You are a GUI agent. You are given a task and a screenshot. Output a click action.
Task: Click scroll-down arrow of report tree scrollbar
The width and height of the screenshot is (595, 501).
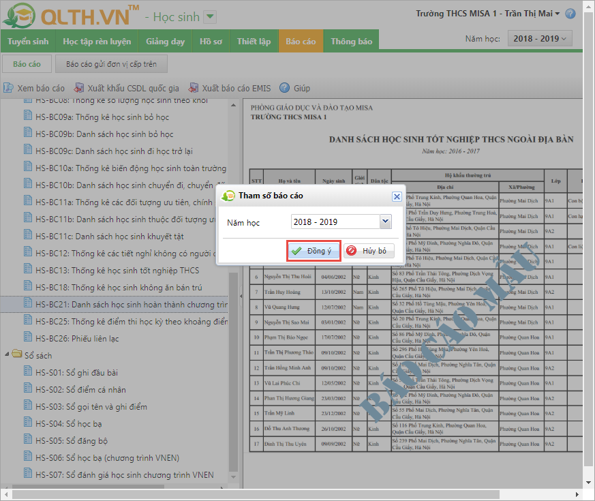(x=233, y=477)
